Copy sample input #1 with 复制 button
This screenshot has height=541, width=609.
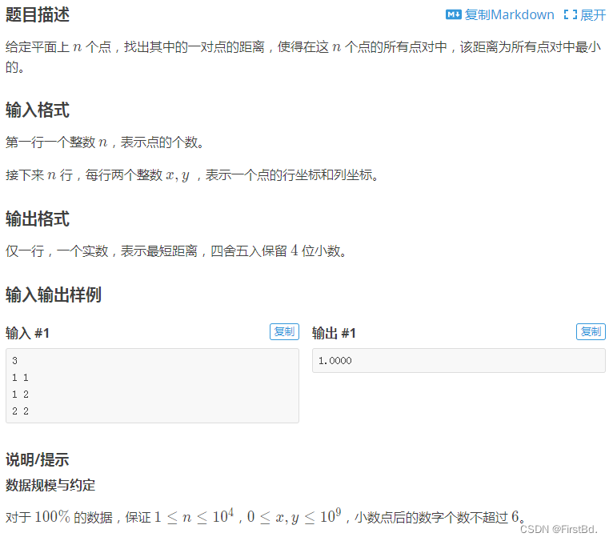[x=284, y=331]
